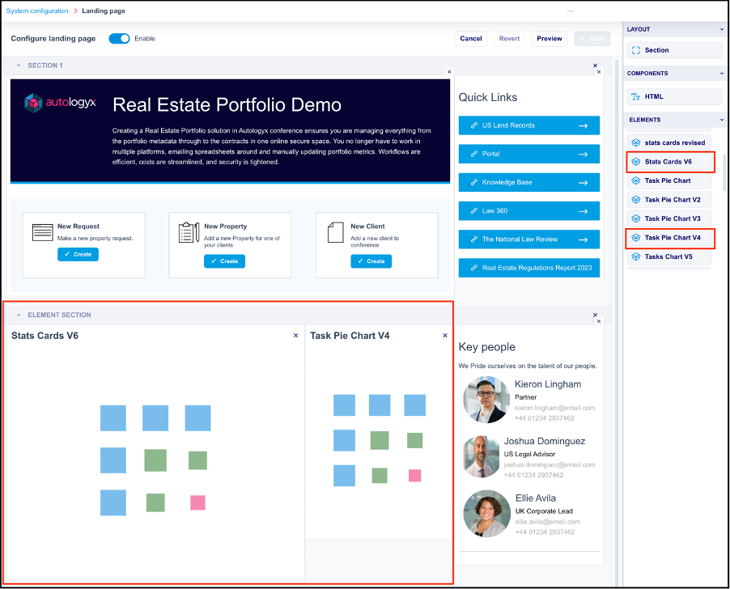The height and width of the screenshot is (589, 730).
Task: Click the kieron.lingham@email.com address
Action: [x=554, y=408]
